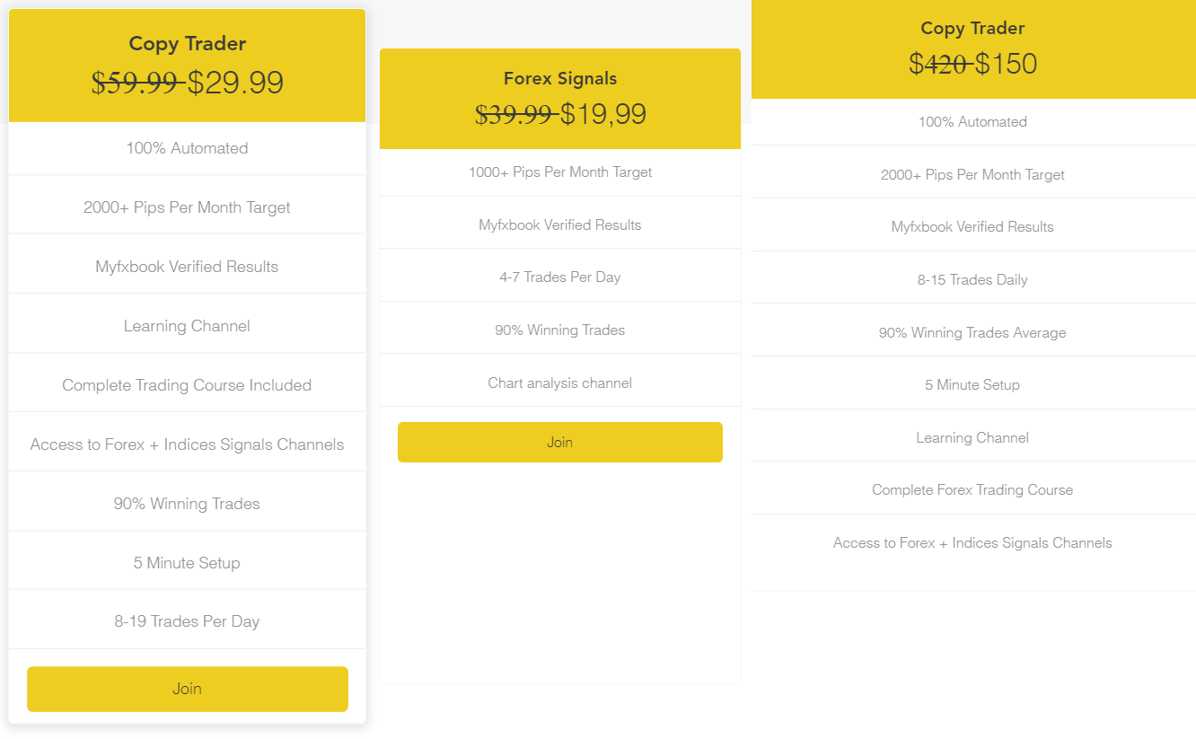Image resolution: width=1196 pixels, height=739 pixels.
Task: Click the Join button under the $29.99 Copy Trader plan
Action: [x=188, y=689]
